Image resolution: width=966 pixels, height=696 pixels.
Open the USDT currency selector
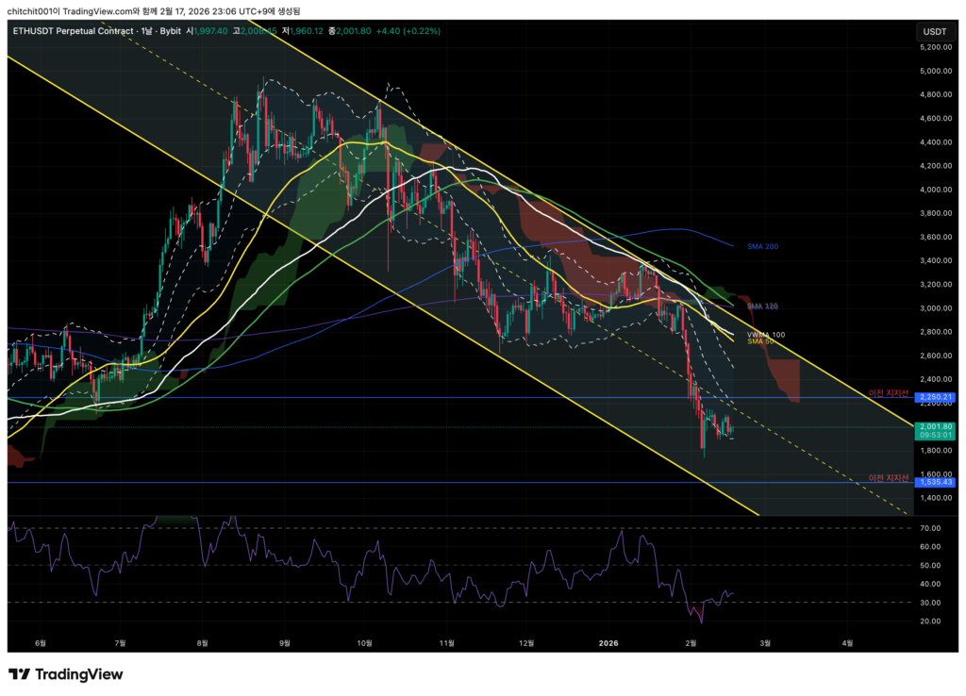pyautogui.click(x=934, y=32)
